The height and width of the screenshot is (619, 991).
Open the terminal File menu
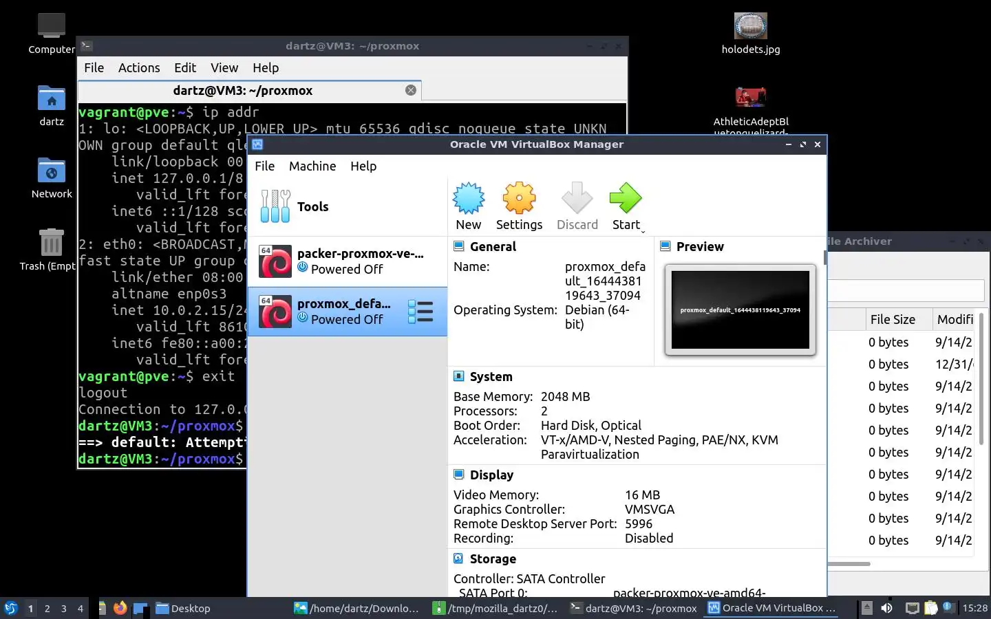click(x=94, y=67)
